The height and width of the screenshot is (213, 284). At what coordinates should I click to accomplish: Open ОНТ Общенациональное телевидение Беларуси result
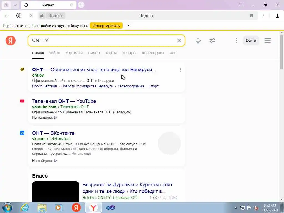click(x=94, y=70)
